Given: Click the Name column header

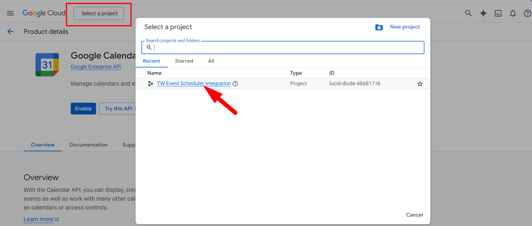Looking at the screenshot, I should point(154,73).
